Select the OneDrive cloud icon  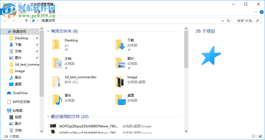point(9,93)
